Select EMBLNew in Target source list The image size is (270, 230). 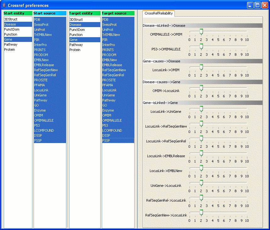click(x=118, y=60)
